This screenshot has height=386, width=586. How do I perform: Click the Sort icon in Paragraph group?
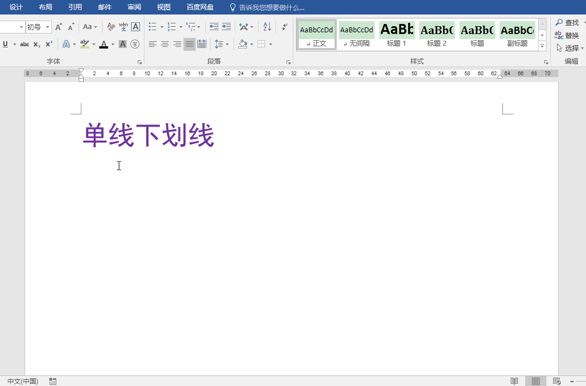266,27
